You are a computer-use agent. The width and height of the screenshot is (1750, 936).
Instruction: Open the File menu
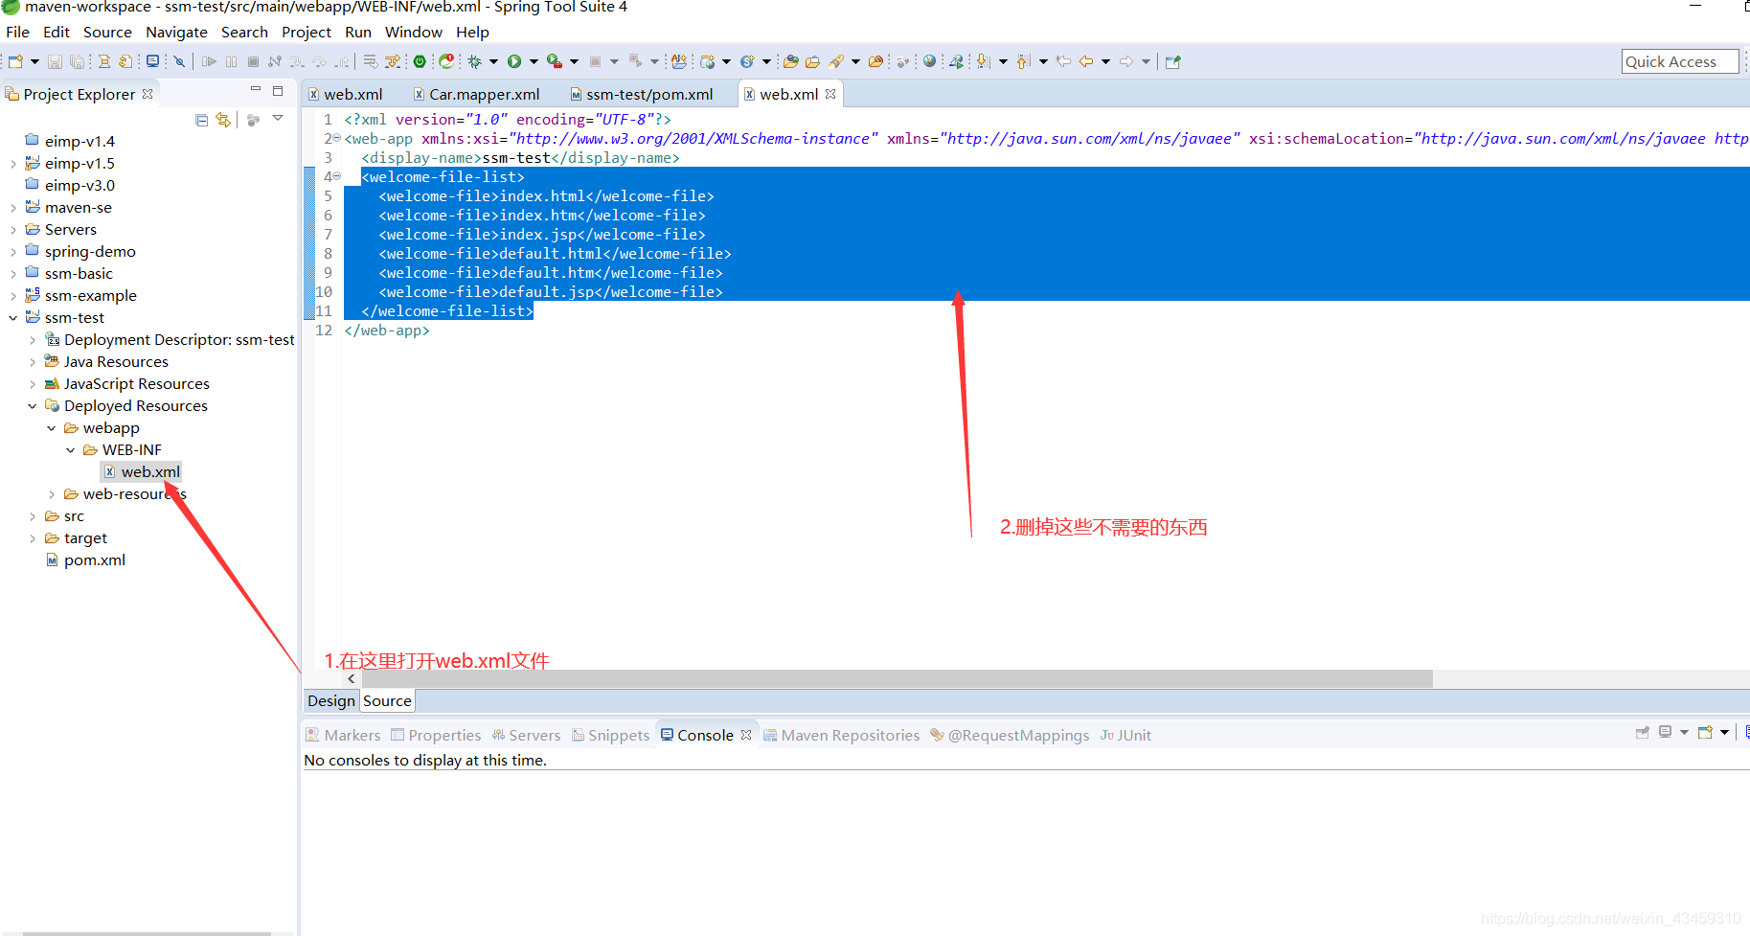tap(17, 32)
